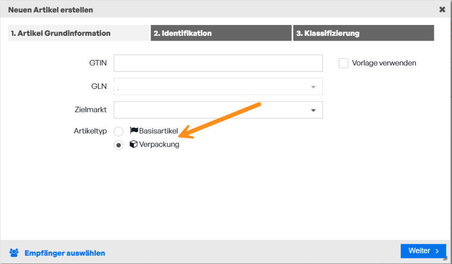
Task: Click the Empfänger people group icon
Action: click(x=14, y=253)
